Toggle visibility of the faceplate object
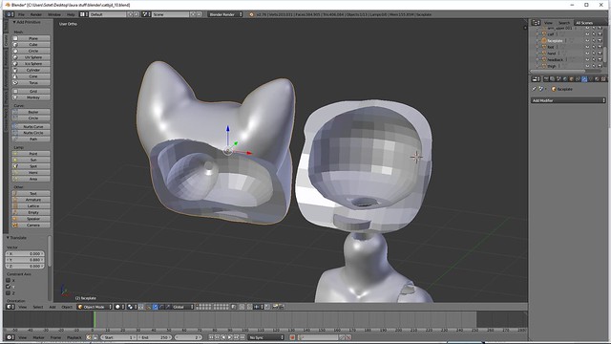The image size is (611, 344). click(587, 40)
